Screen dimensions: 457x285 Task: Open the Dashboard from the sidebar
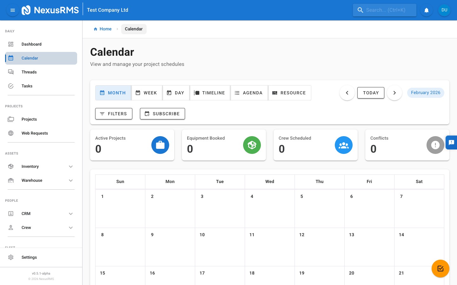coord(31,44)
